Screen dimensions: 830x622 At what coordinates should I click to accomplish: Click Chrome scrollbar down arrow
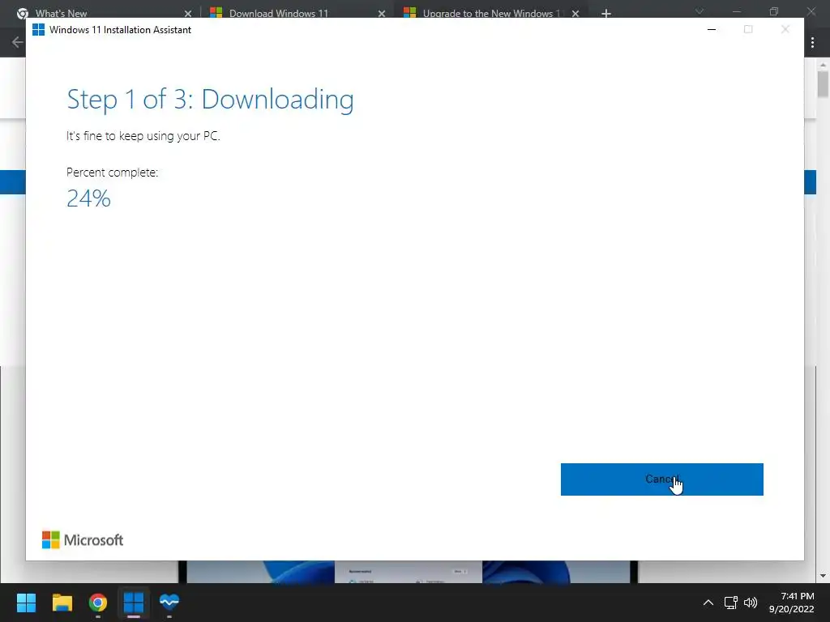pyautogui.click(x=823, y=576)
